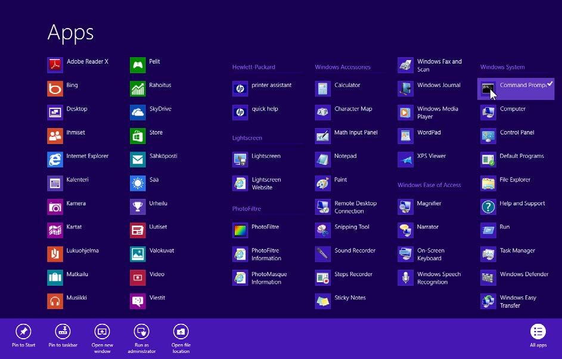Click the Math Input Panel label
This screenshot has height=359, width=562.
pos(356,132)
